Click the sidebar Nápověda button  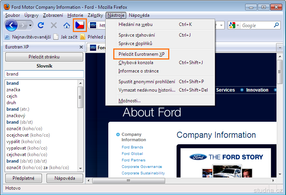tap(65, 178)
